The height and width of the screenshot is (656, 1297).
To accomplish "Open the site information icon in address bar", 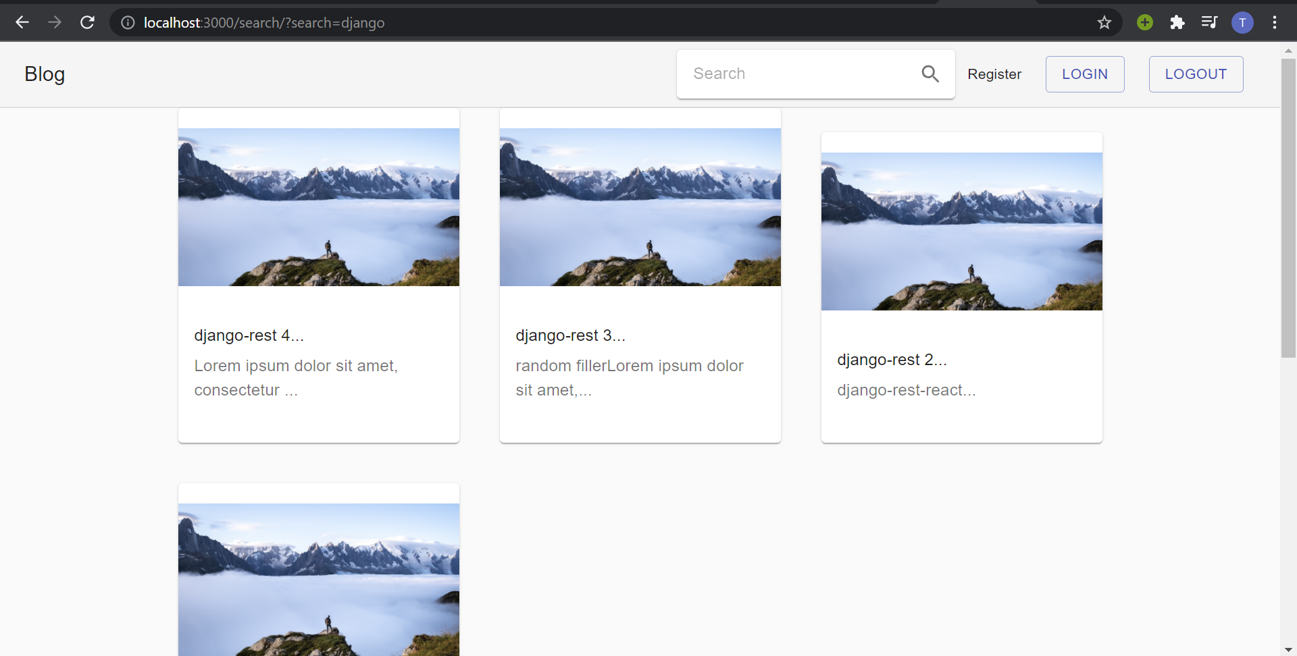I will pyautogui.click(x=128, y=22).
